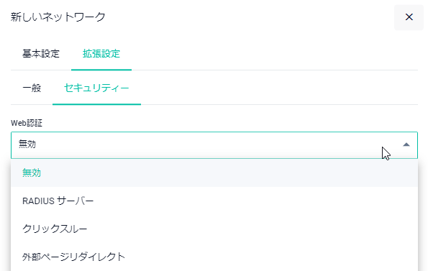Collapse the Web認証 dropdown via the up arrow

point(406,144)
